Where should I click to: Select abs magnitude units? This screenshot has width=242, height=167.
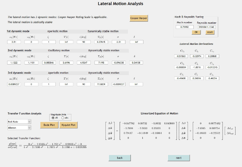tap(63, 118)
